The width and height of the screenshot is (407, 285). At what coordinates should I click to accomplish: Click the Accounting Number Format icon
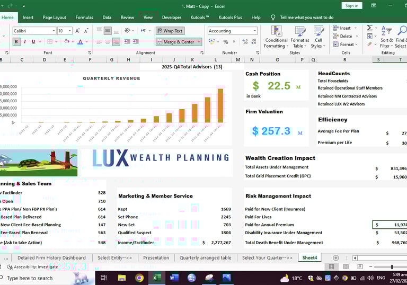point(211,41)
